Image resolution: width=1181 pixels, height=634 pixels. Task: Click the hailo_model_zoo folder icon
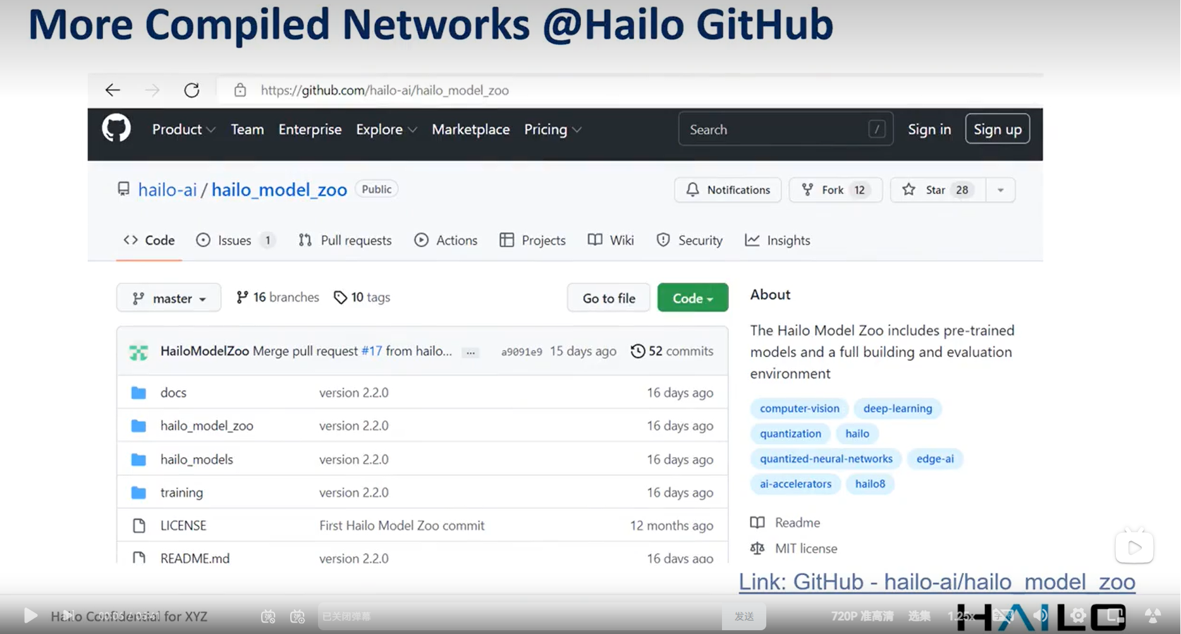click(x=138, y=426)
